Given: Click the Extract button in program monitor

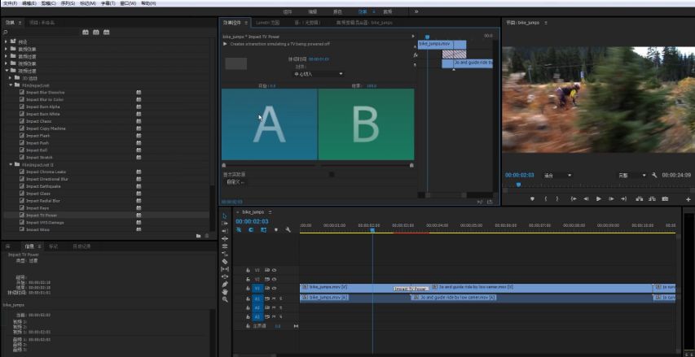Looking at the screenshot, I should click(x=652, y=199).
